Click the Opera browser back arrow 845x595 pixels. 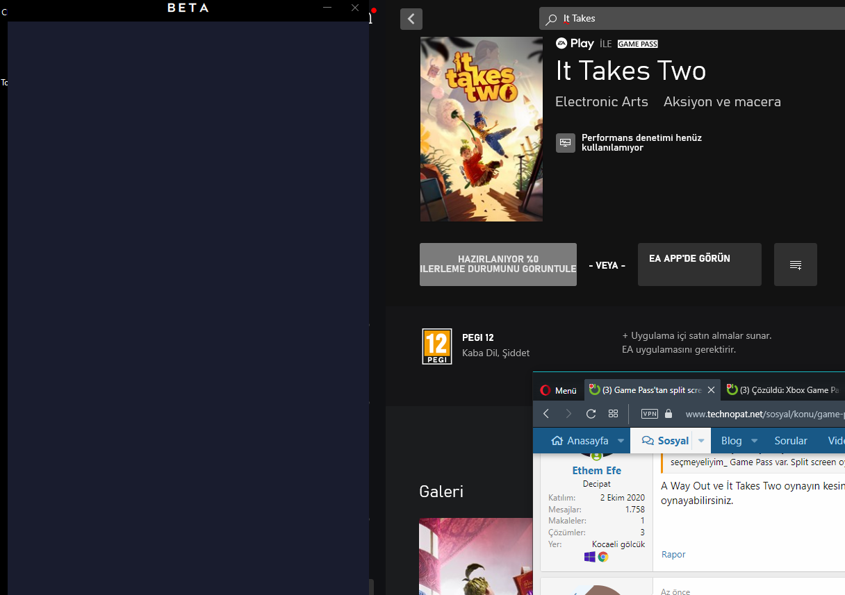546,414
